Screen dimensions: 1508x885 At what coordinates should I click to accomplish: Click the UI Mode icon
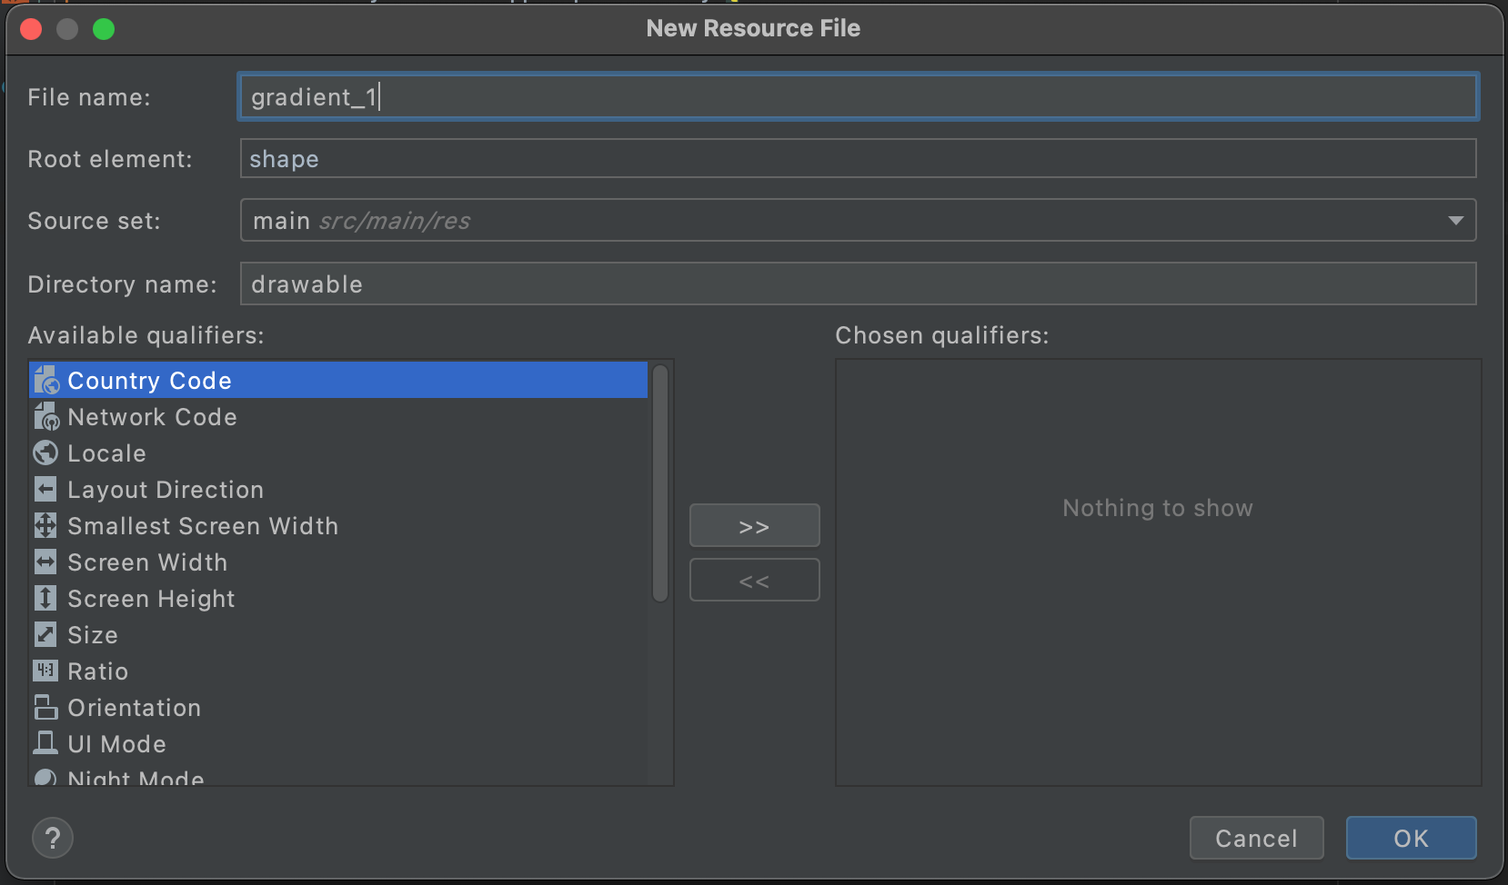[x=45, y=743]
